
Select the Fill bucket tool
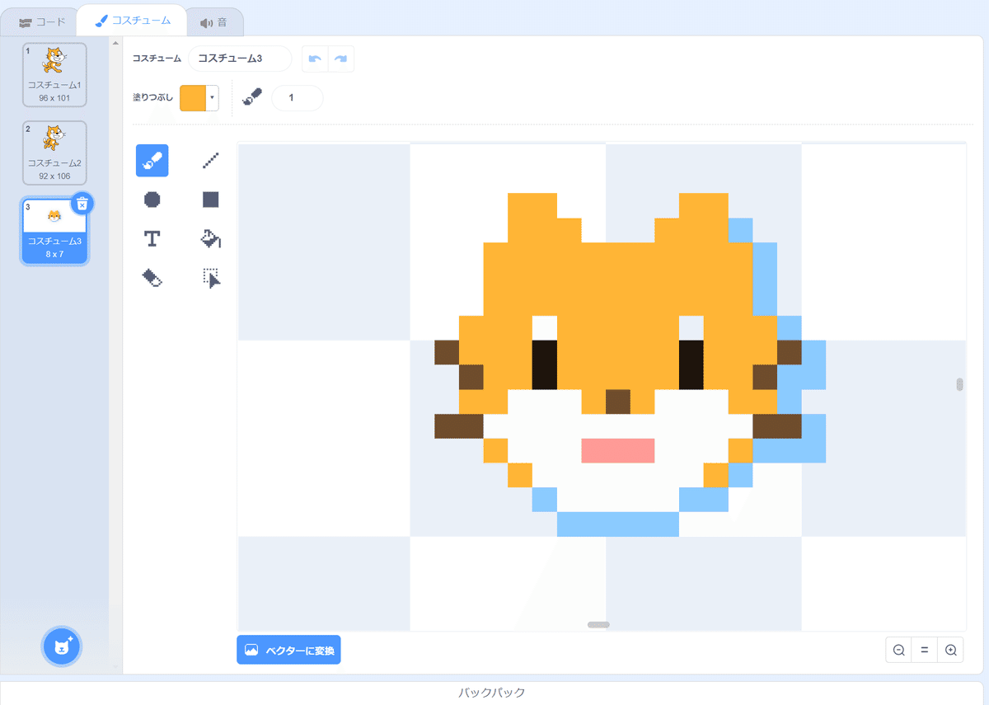[x=211, y=239]
